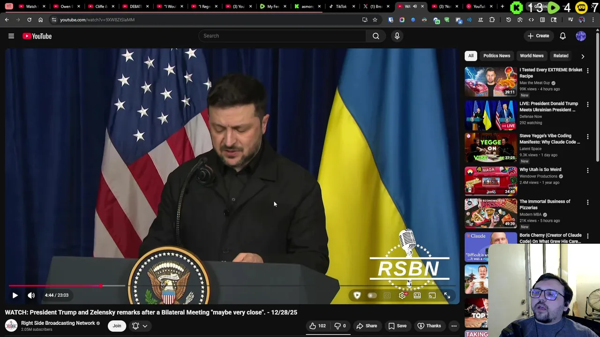Switch to the DEBATE browser tab
This screenshot has width=600, height=337.
(135, 7)
